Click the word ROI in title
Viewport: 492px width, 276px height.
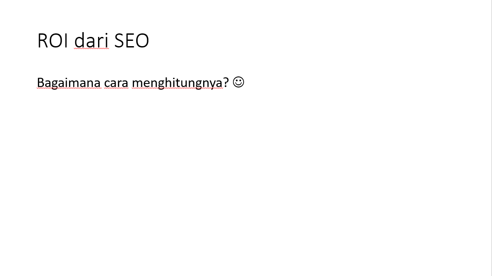[x=52, y=41]
